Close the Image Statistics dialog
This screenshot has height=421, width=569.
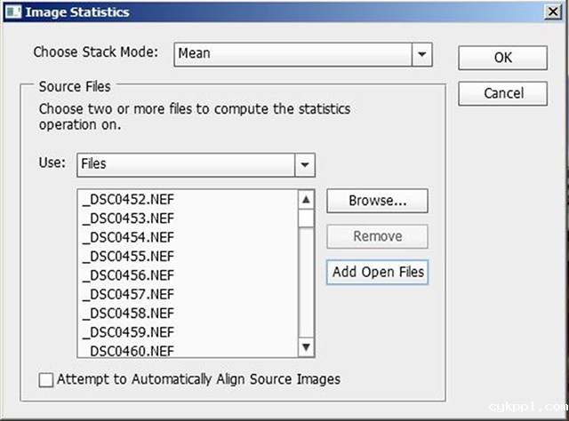coord(553,12)
